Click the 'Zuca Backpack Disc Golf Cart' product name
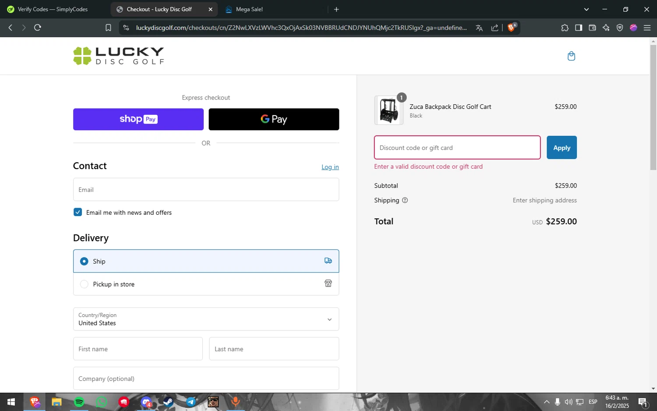This screenshot has height=411, width=657. (x=450, y=106)
